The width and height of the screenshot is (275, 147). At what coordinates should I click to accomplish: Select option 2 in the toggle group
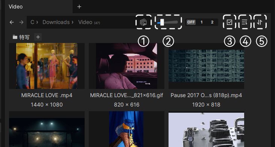(x=212, y=22)
